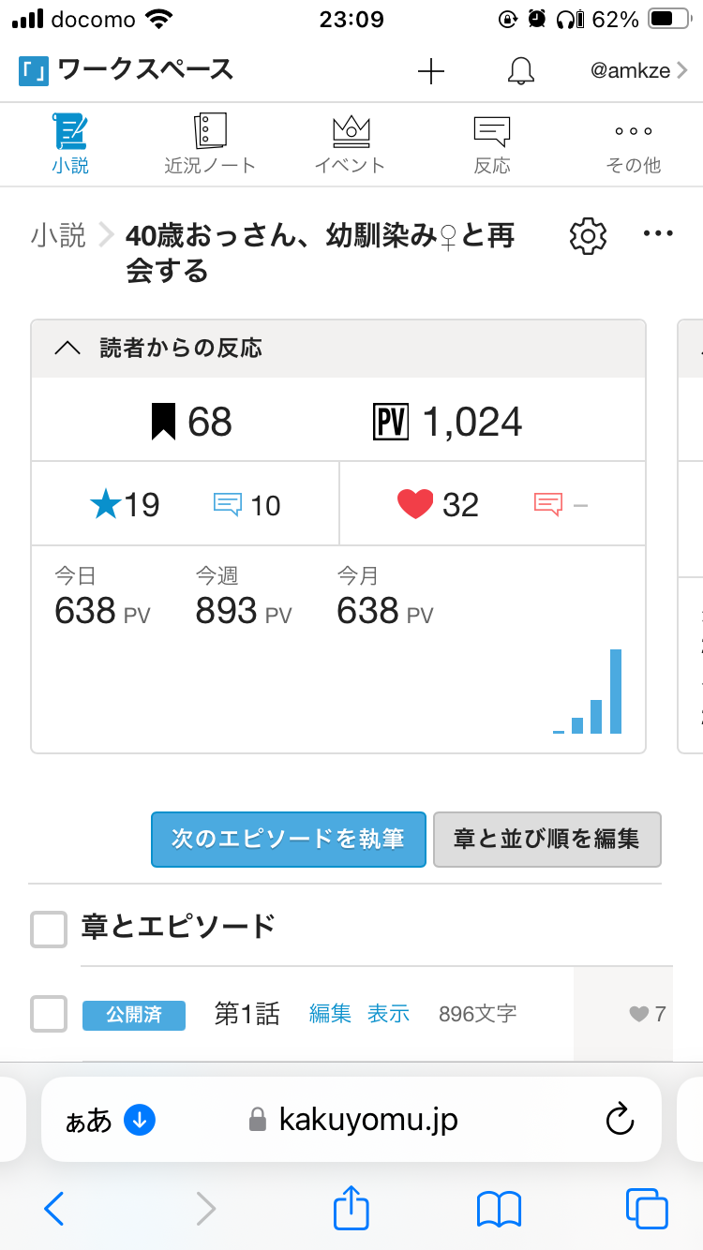Viewport: 703px width, 1250px height.
Task: Check the 第1話 episode checkbox
Action: coord(49,1014)
